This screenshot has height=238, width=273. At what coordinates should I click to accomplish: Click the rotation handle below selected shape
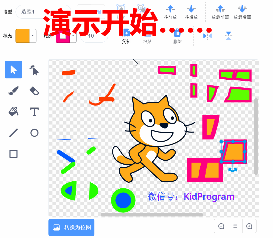pyautogui.click(x=233, y=170)
